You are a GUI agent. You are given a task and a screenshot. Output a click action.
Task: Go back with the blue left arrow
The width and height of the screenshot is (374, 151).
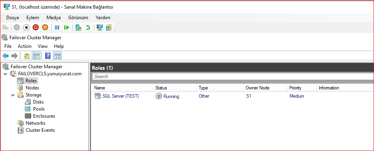6,56
